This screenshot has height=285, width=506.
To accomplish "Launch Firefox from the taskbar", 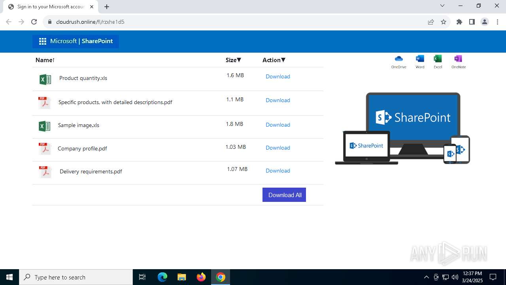I will point(201,277).
